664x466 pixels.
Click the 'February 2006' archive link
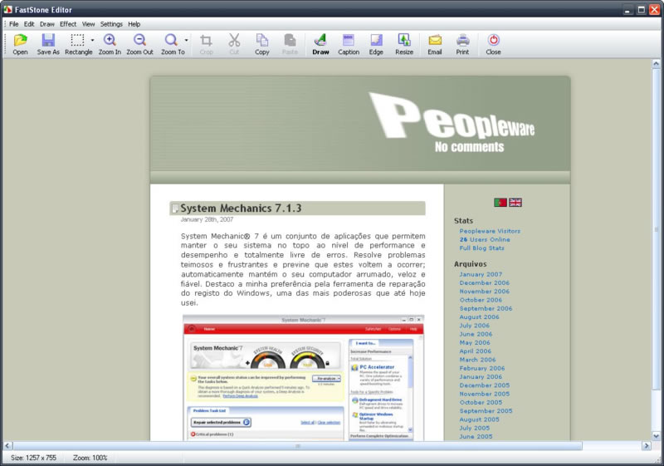coord(482,368)
